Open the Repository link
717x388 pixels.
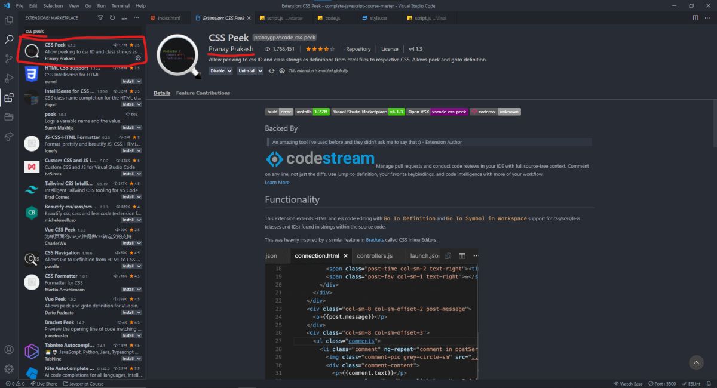(358, 49)
